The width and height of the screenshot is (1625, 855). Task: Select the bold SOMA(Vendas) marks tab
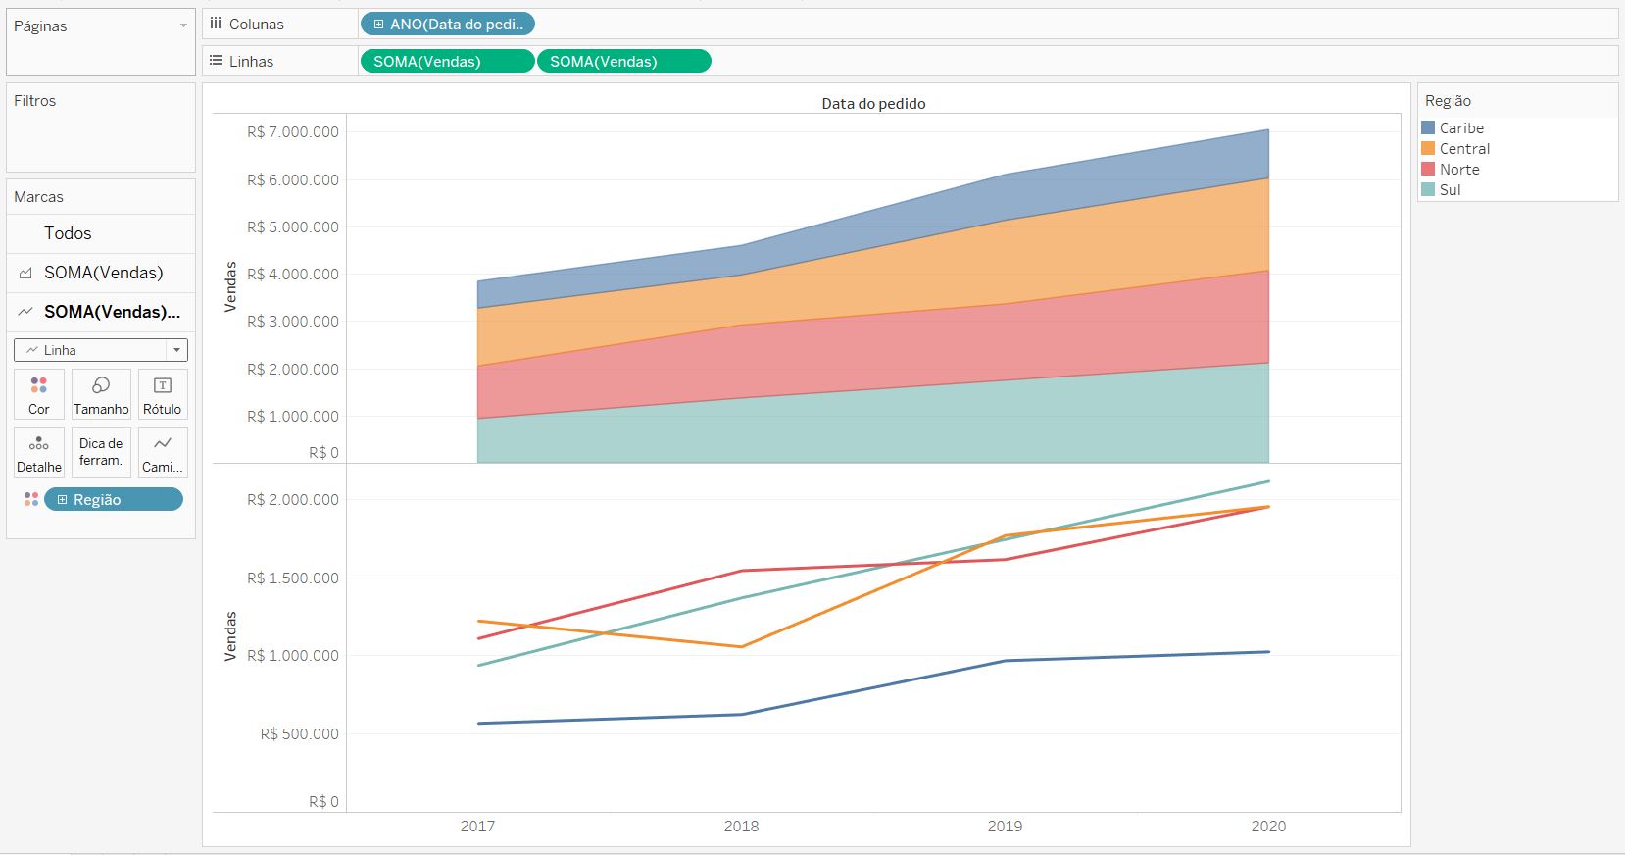pyautogui.click(x=101, y=312)
